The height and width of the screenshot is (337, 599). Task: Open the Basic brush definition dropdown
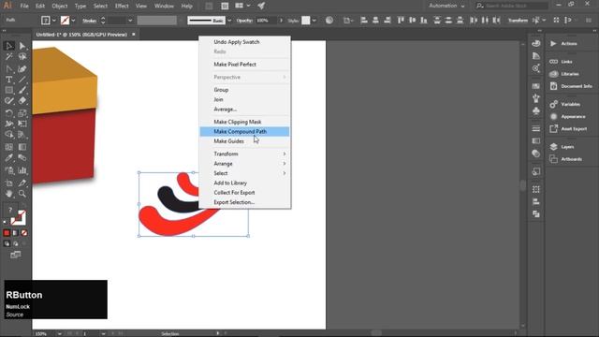coord(229,21)
